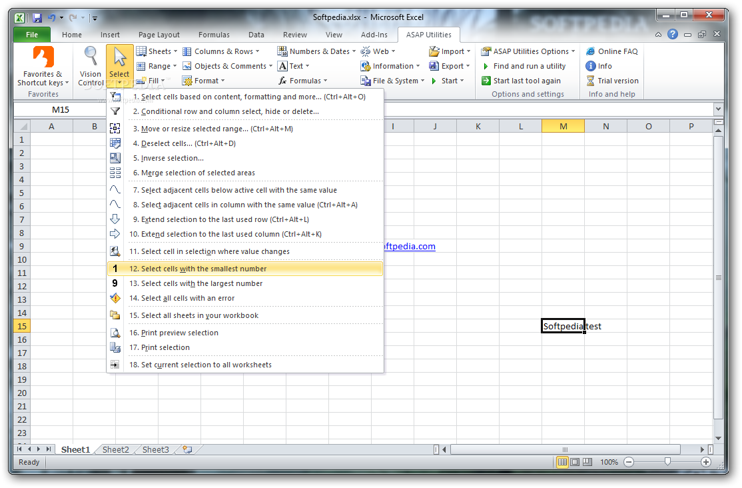
Task: Open the Web dropdown
Action: (x=378, y=51)
